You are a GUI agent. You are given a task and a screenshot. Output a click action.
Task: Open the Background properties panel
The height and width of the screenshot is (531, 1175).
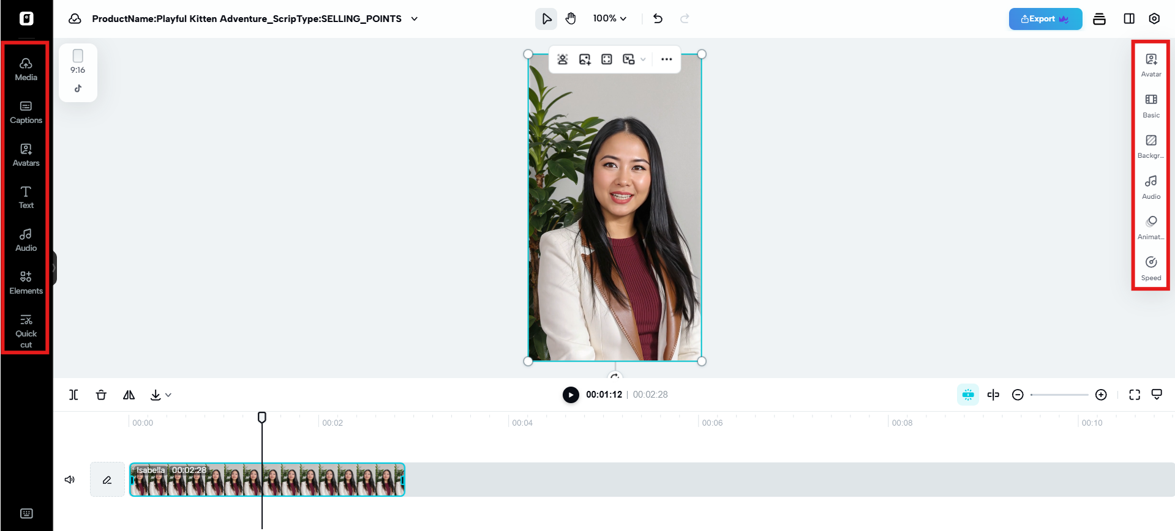1151,146
